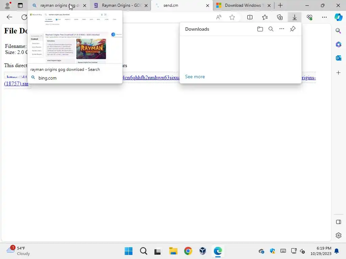This screenshot has height=259, width=346.
Task: Open Outlook sidebar icon
Action: [338, 58]
